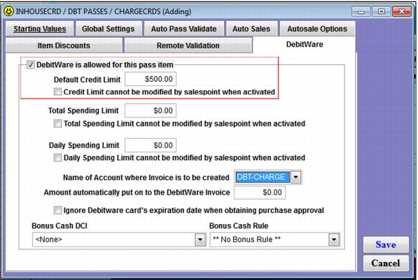Switch to the Remote Validation tab

click(188, 45)
